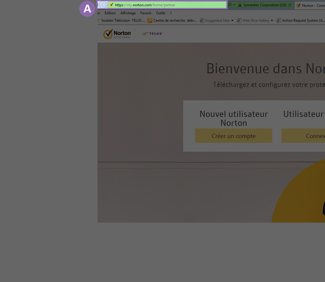
Task: Click the Téléchargez et configurez subtitle text
Action: click(x=269, y=85)
